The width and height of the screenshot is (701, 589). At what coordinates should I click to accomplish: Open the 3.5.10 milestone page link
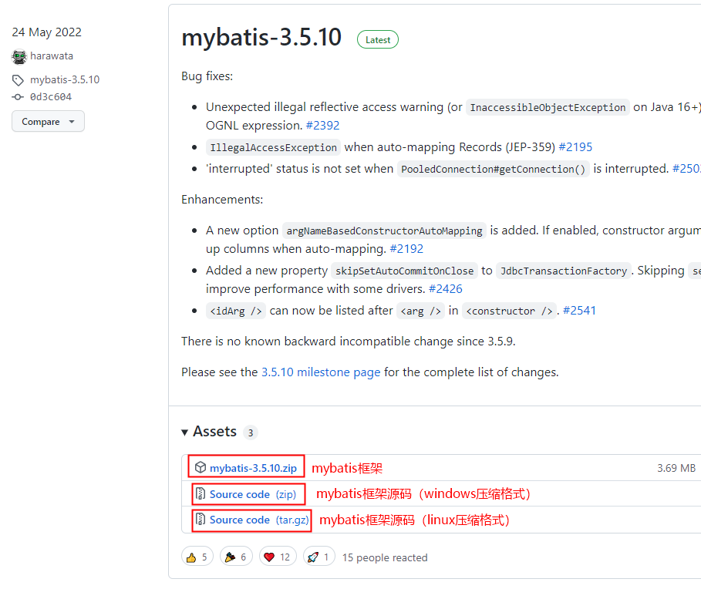[x=320, y=372]
